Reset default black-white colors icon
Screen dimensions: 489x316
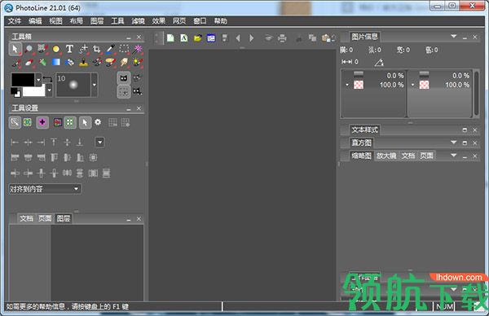click(x=15, y=93)
